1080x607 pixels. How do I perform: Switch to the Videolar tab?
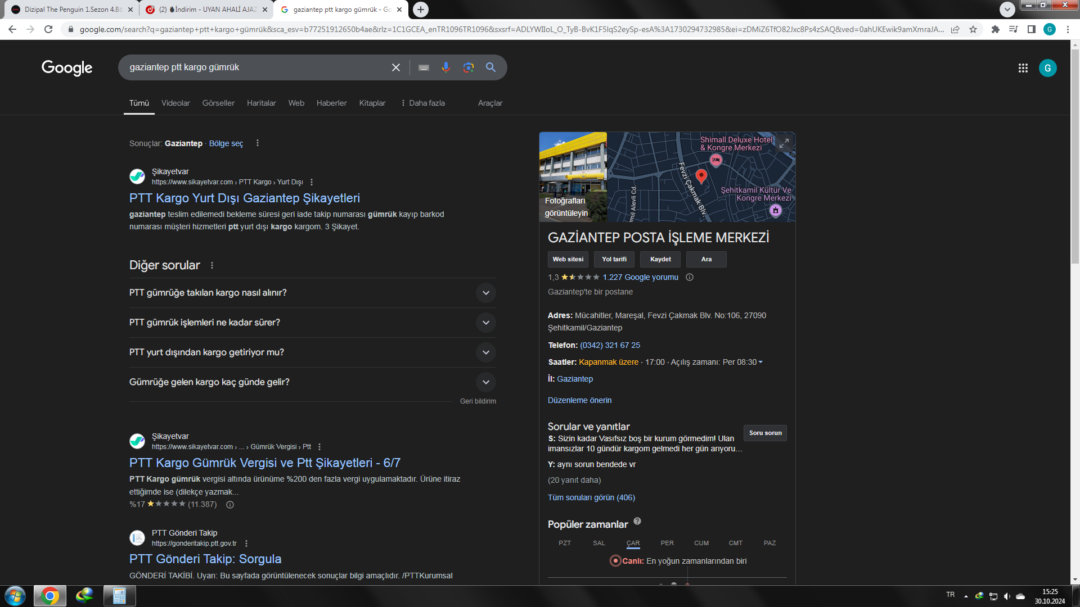tap(175, 103)
